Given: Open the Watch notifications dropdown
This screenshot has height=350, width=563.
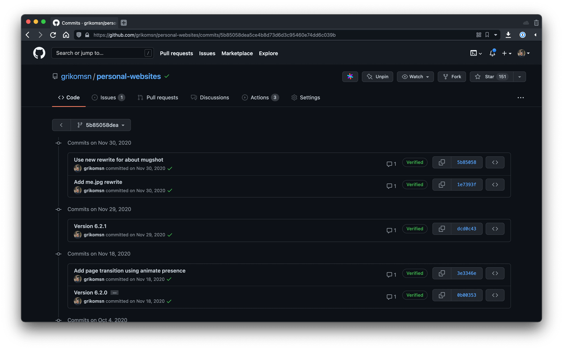Looking at the screenshot, I should tap(415, 76).
